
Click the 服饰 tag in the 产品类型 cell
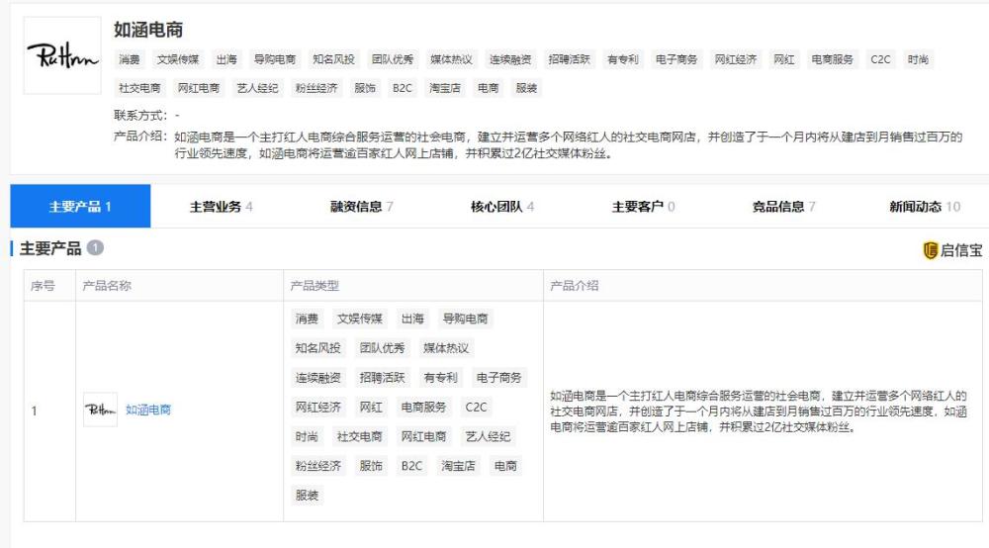(371, 465)
